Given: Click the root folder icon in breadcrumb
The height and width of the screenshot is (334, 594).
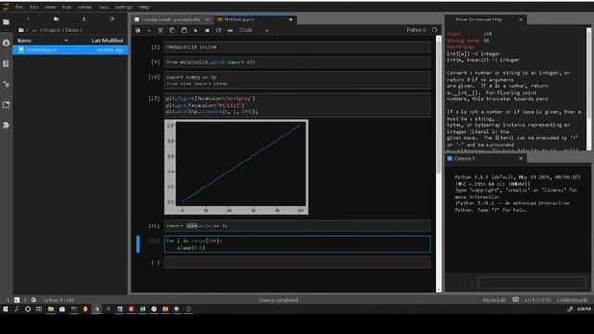Looking at the screenshot, I should [x=21, y=30].
